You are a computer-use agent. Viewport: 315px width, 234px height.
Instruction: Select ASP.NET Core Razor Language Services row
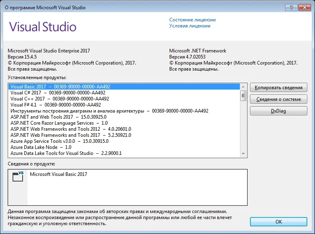click(x=124, y=123)
